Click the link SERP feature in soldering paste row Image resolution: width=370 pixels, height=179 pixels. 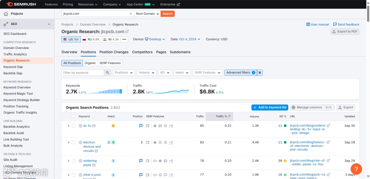[155, 161]
